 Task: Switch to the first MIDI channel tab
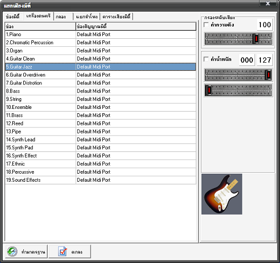[x=13, y=17]
